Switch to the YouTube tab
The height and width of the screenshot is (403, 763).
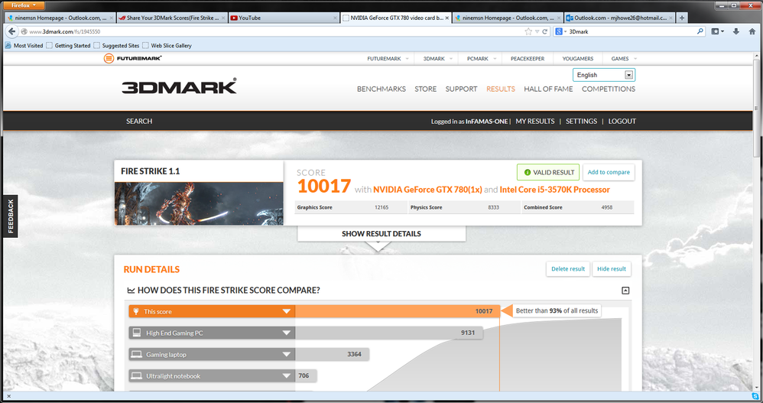point(284,18)
